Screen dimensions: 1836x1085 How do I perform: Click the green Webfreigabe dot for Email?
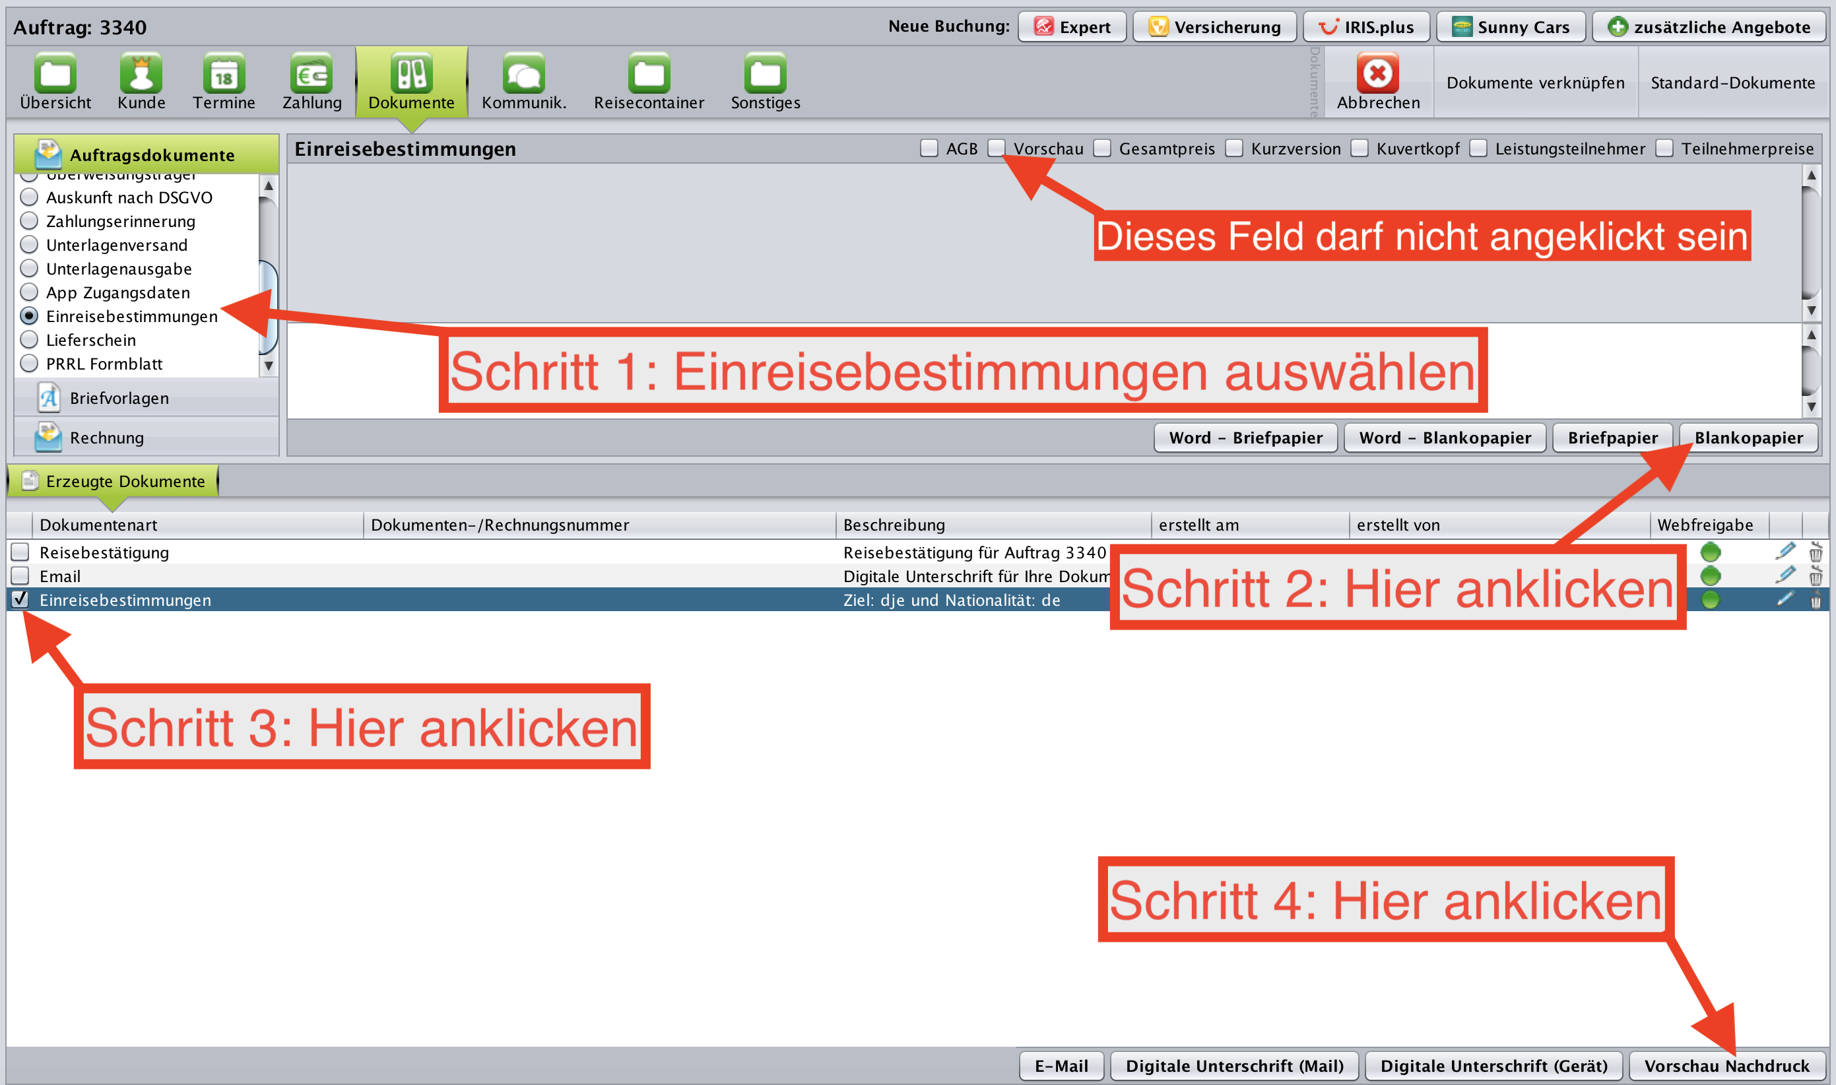point(1711,576)
